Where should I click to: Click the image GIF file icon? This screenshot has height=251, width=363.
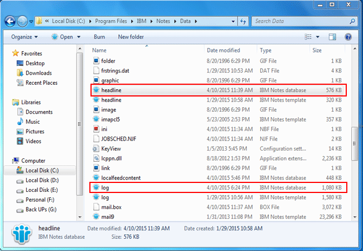[x=96, y=109]
